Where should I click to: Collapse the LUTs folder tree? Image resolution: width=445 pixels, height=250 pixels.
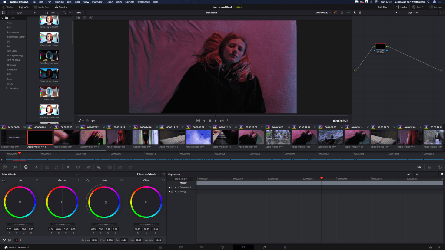click(x=3, y=18)
